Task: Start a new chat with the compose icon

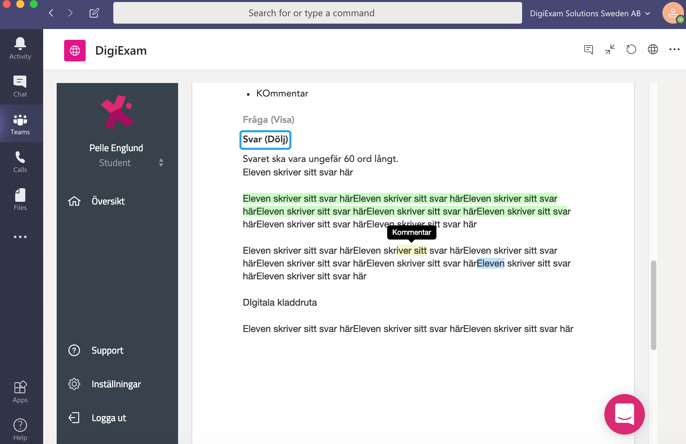Action: [94, 13]
